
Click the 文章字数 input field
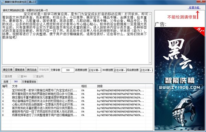(68, 70)
